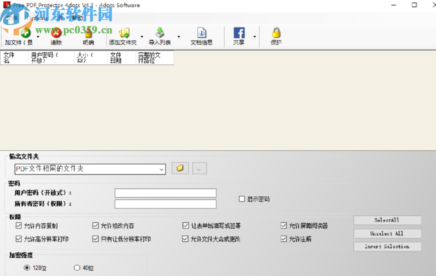This screenshot has height=276, width=436.
Task: Open 文档信息 document info icon
Action: [x=201, y=33]
